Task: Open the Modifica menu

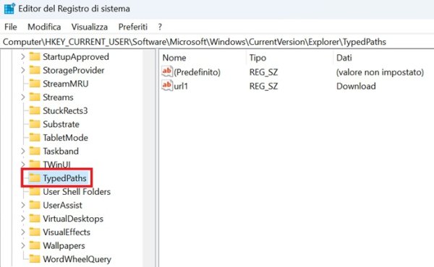Action: 44,27
